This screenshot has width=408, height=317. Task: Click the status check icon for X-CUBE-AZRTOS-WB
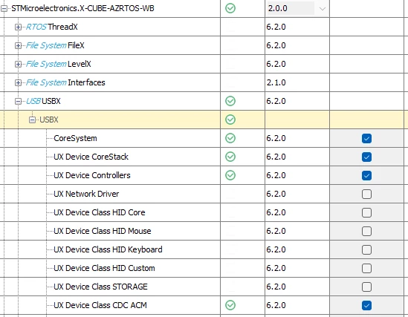tap(230, 8)
